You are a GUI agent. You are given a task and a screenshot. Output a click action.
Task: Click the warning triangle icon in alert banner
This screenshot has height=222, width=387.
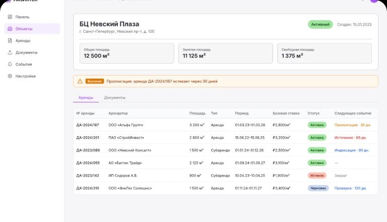pyautogui.click(x=80, y=81)
